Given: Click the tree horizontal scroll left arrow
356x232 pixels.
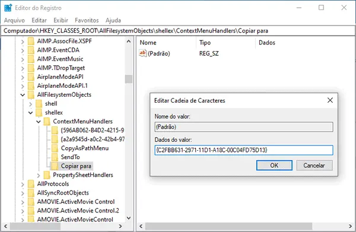Looking at the screenshot, I should click(x=6, y=226).
